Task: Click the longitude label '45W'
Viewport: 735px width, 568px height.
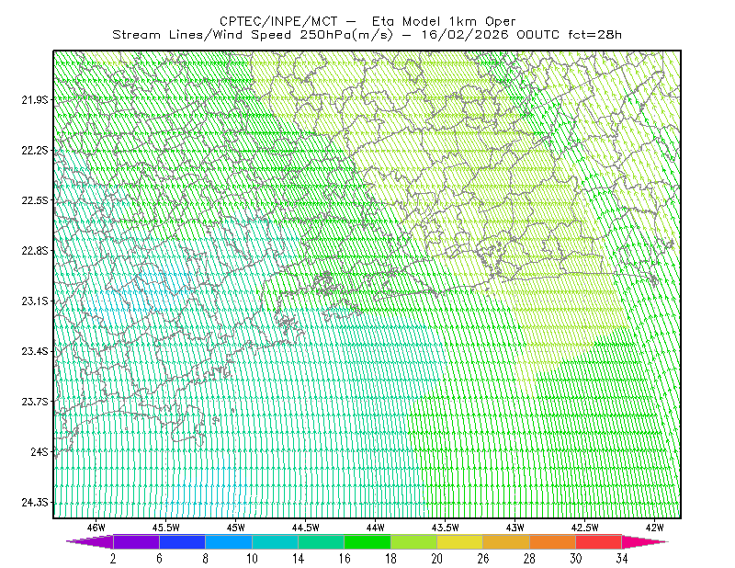Action: (236, 528)
